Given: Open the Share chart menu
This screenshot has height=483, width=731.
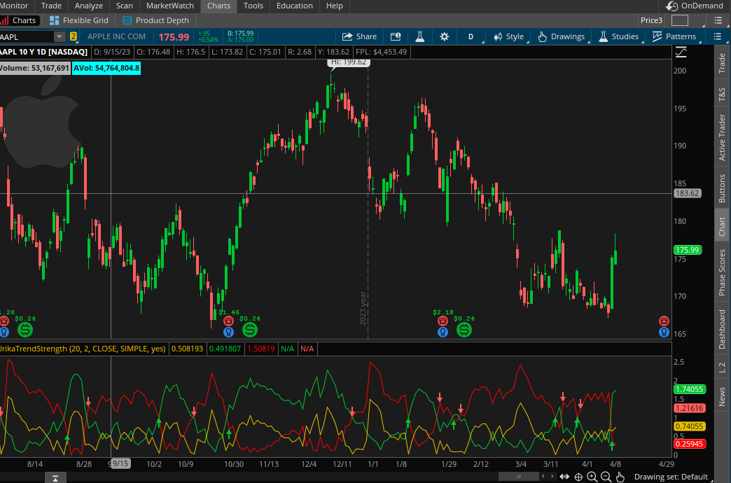Looking at the screenshot, I should (359, 36).
